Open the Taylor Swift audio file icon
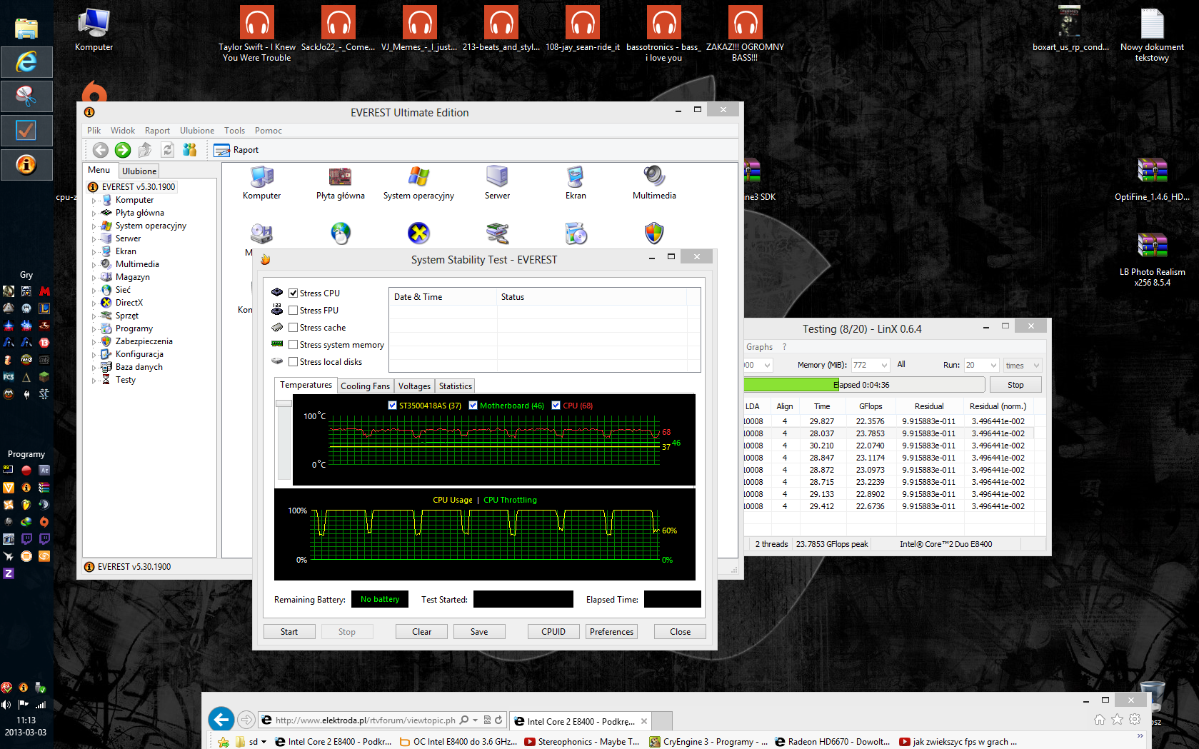Viewport: 1199px width, 749px height. point(257,34)
